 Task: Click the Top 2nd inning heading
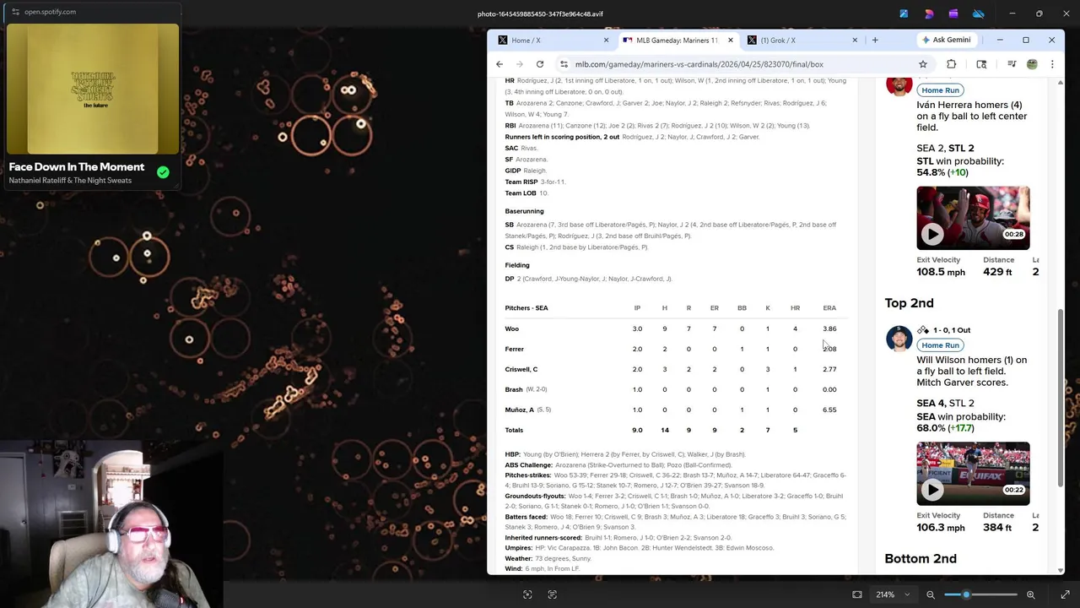coord(909,303)
